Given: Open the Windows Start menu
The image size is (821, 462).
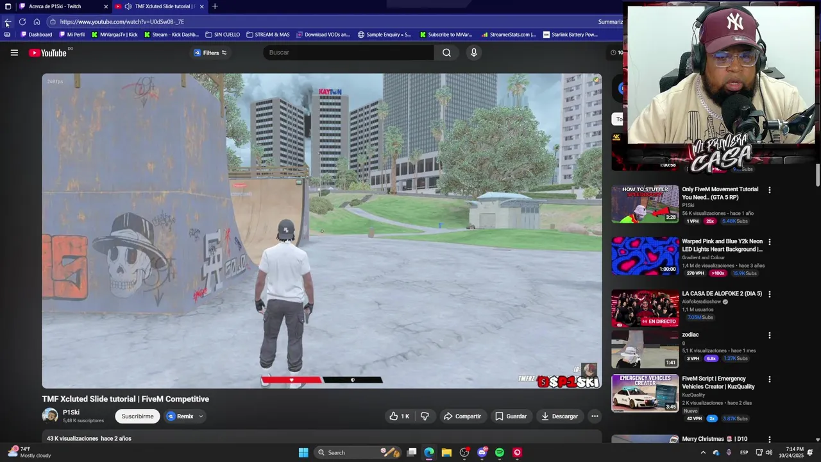Looking at the screenshot, I should click(303, 452).
